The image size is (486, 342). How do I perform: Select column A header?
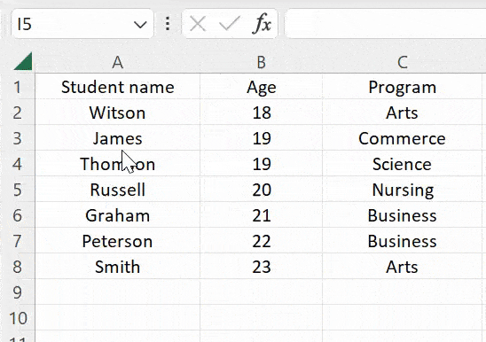tap(117, 62)
